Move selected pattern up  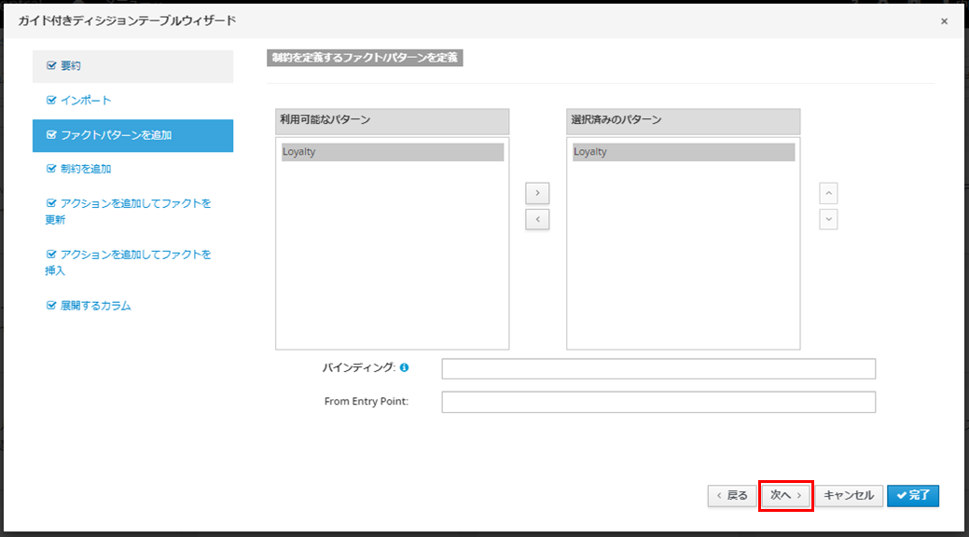828,193
